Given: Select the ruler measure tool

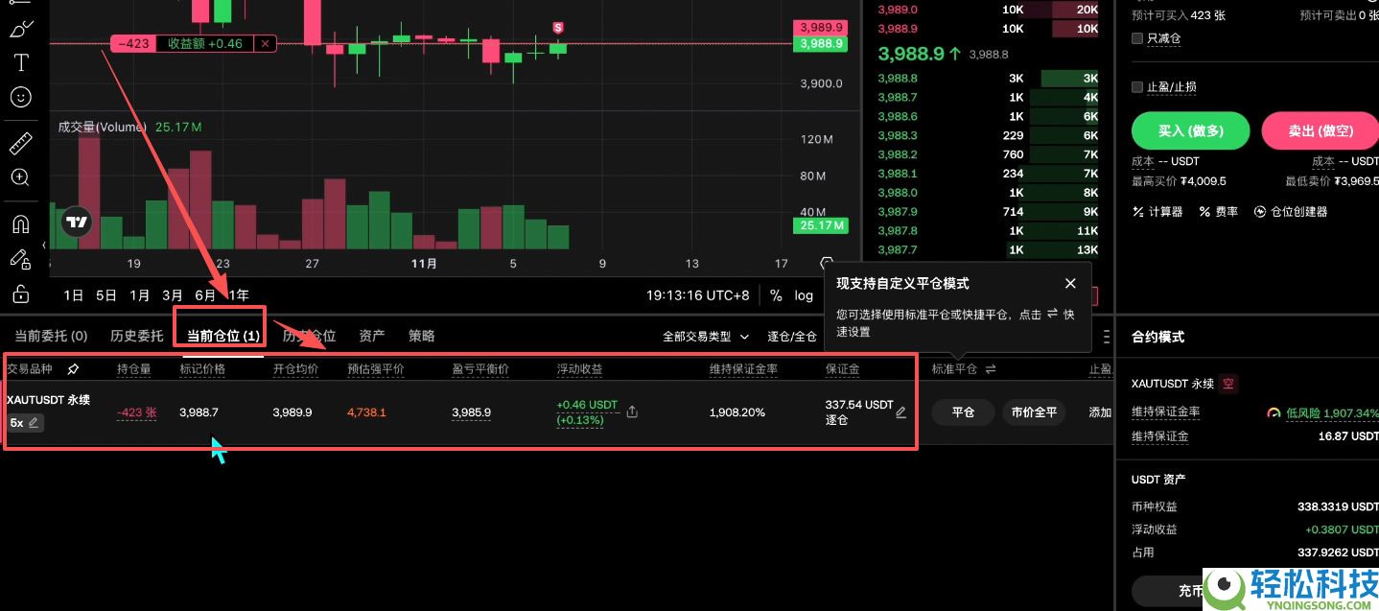Looking at the screenshot, I should coord(21,142).
